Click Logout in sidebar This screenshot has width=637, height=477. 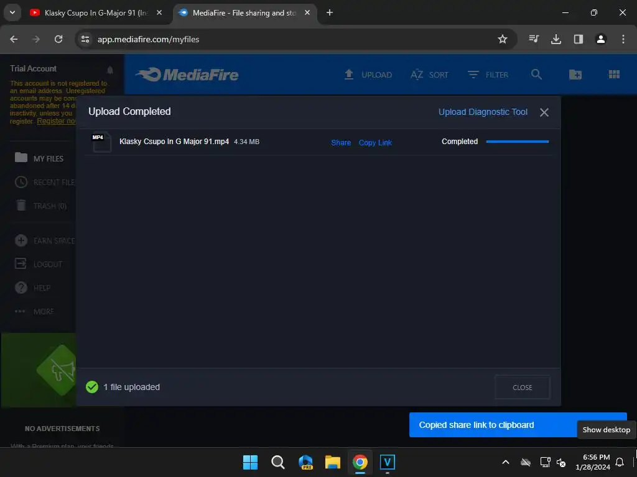tap(39, 264)
